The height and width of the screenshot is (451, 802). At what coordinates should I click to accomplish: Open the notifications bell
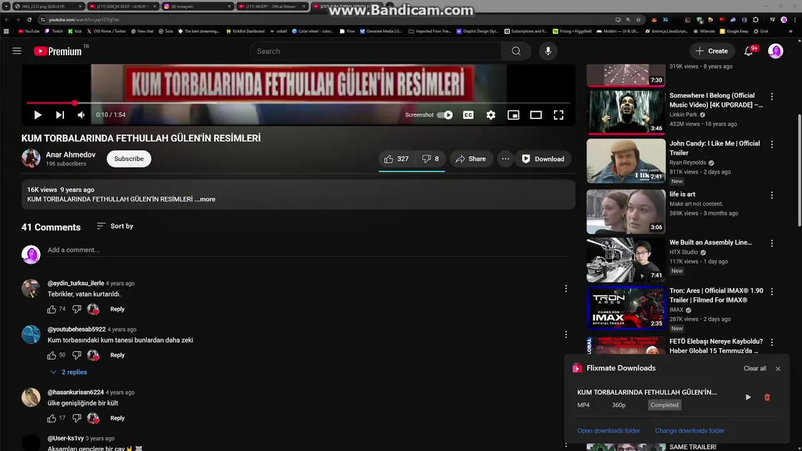pyautogui.click(x=749, y=51)
